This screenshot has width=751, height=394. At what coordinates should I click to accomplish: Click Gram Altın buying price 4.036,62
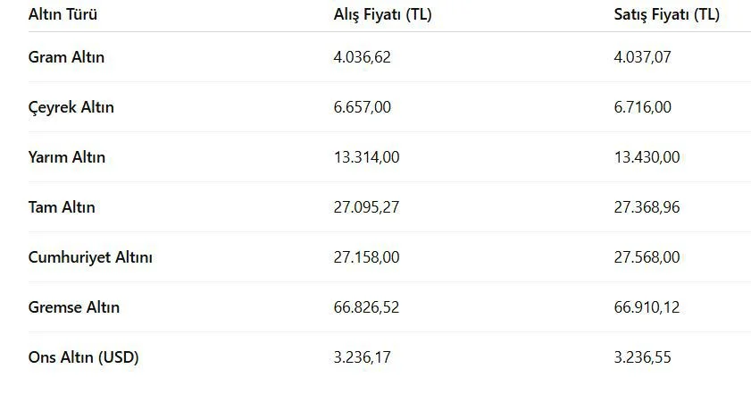[x=362, y=57]
